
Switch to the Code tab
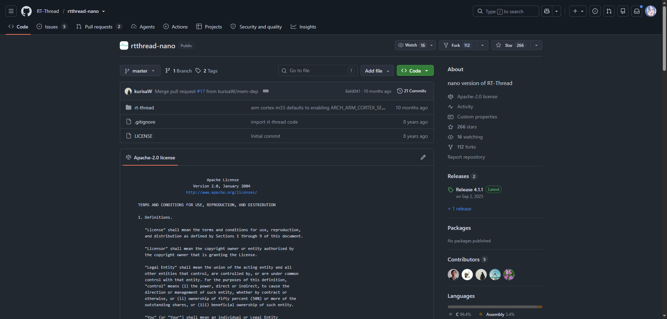18,27
